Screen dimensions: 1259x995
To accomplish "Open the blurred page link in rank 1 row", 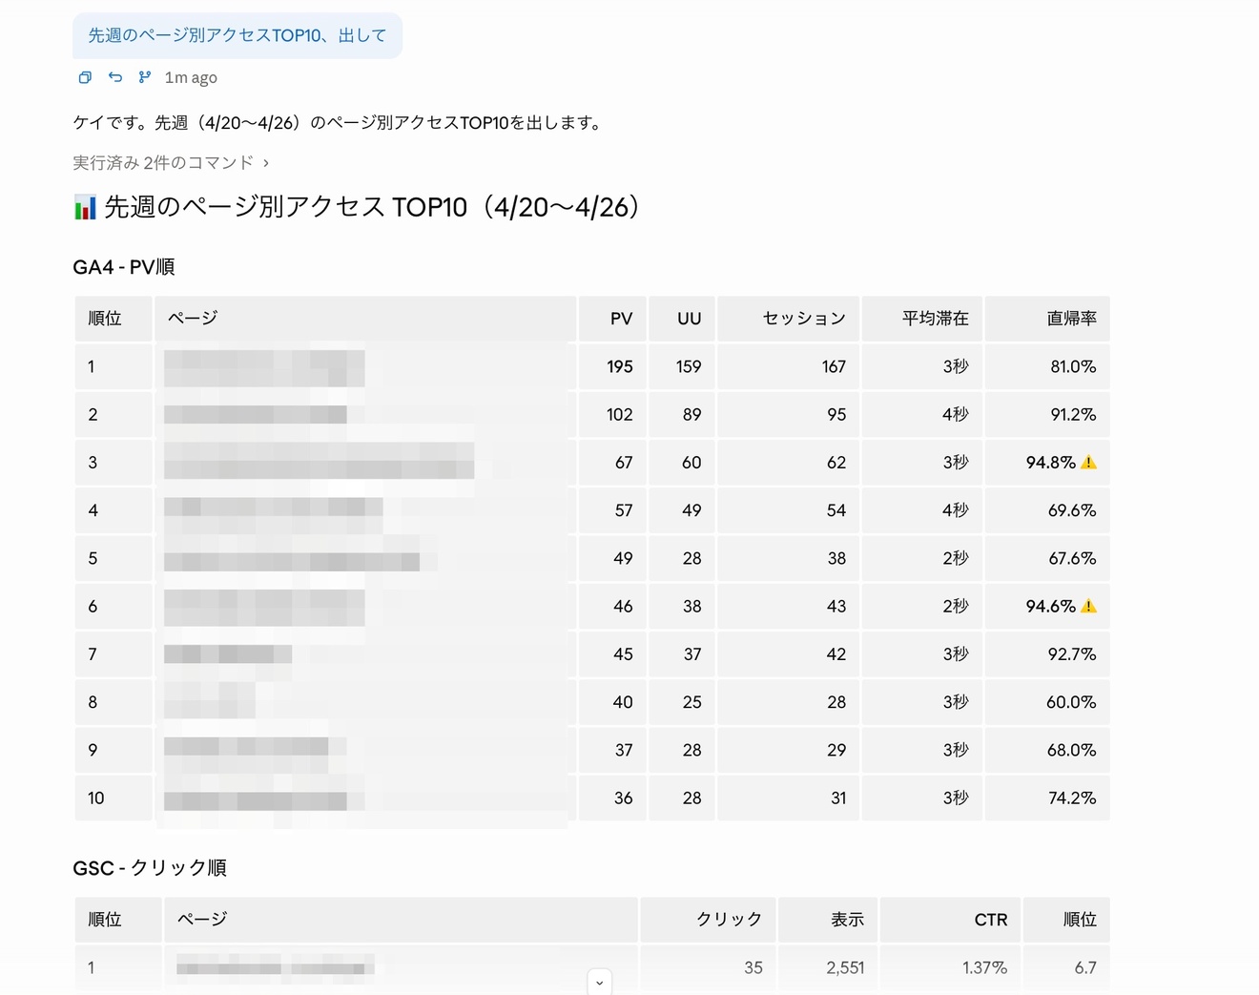I will coord(264,368).
